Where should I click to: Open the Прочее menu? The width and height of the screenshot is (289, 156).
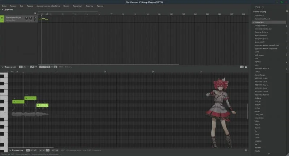pyautogui.click(x=100, y=6)
